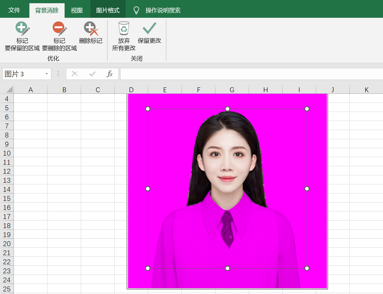This screenshot has width=383, height=294.
Task: Select row 16 header
Action: [x=7, y=207]
